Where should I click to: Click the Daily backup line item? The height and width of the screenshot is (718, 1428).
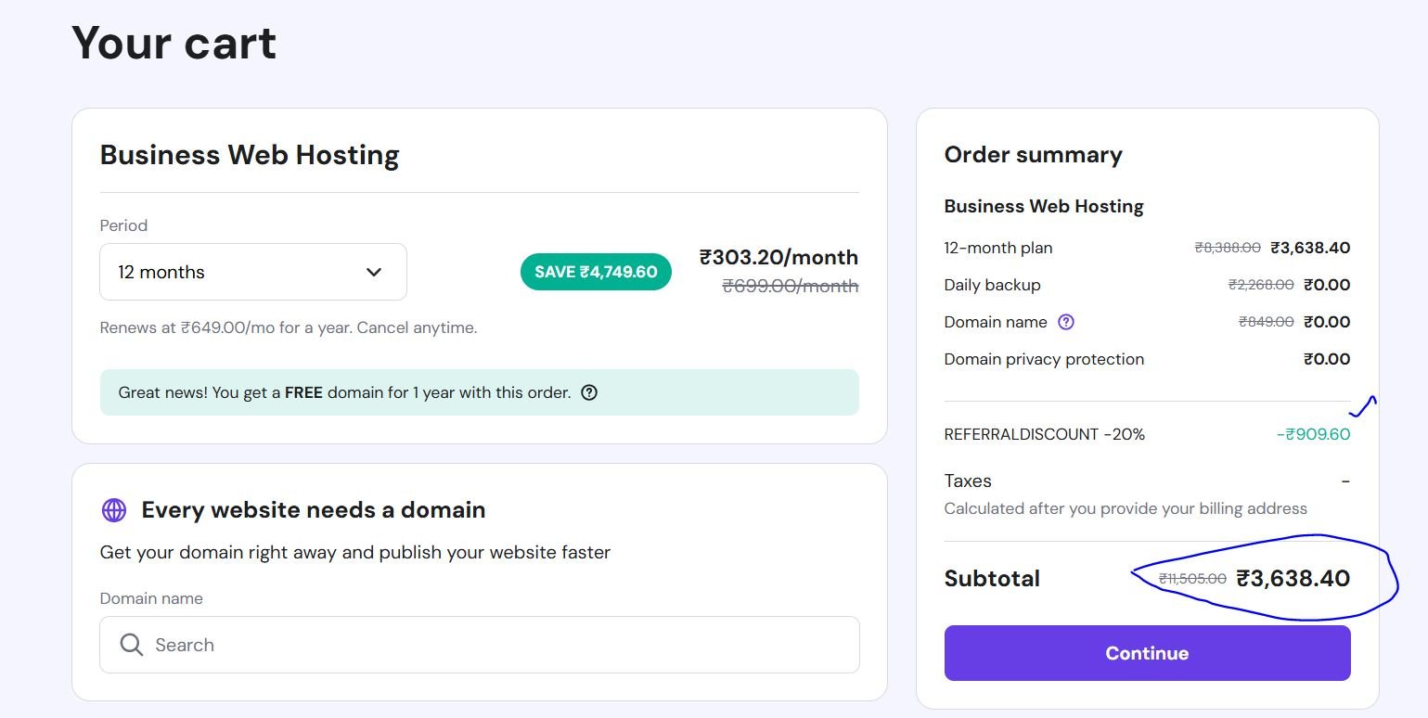pyautogui.click(x=992, y=285)
